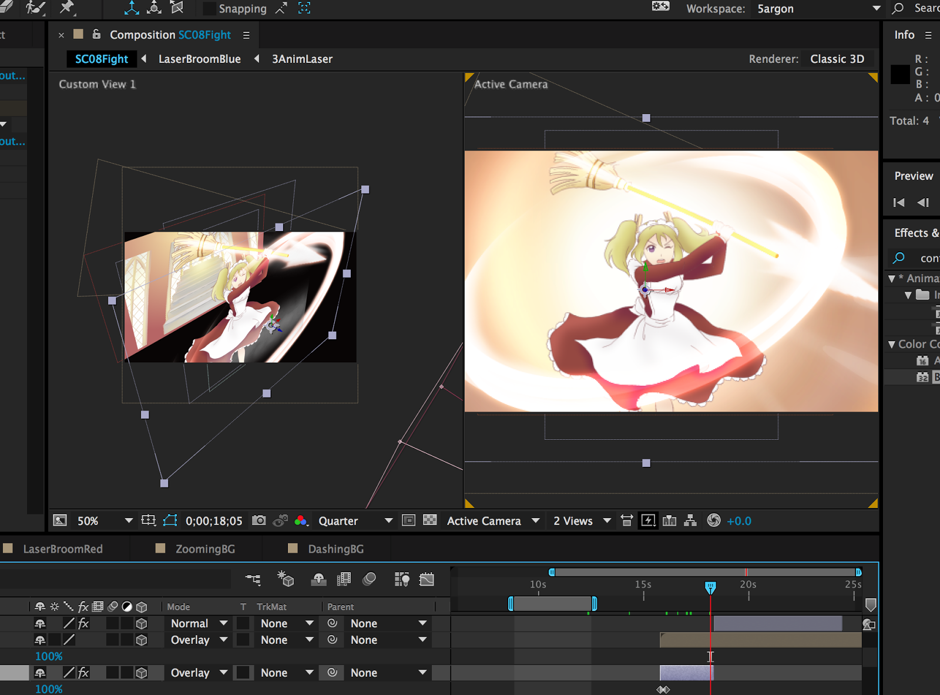The width and height of the screenshot is (940, 695).
Task: Click the current time 0;00;18;05
Action: click(214, 521)
